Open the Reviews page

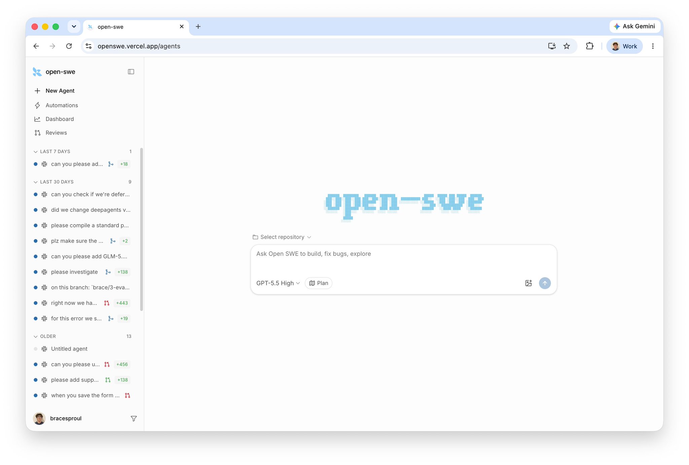click(x=50, y=133)
